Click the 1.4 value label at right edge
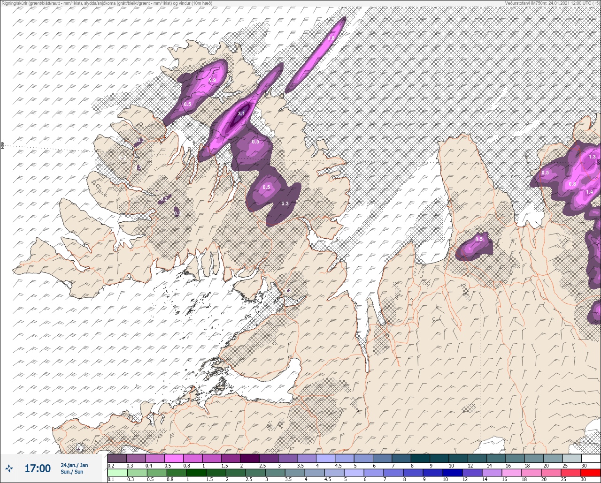Image resolution: width=601 pixels, height=483 pixels. (589, 192)
